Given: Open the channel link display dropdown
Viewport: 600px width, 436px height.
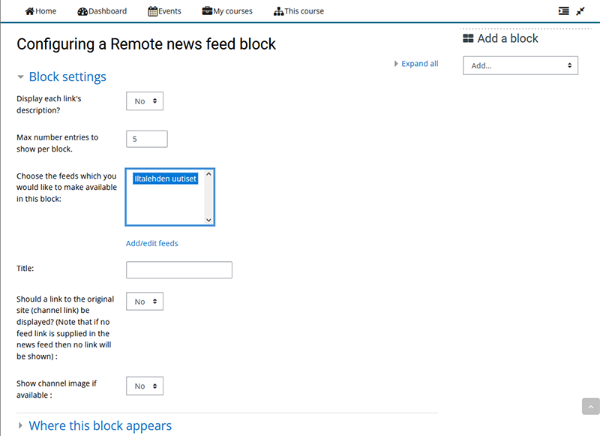Looking at the screenshot, I should 144,301.
